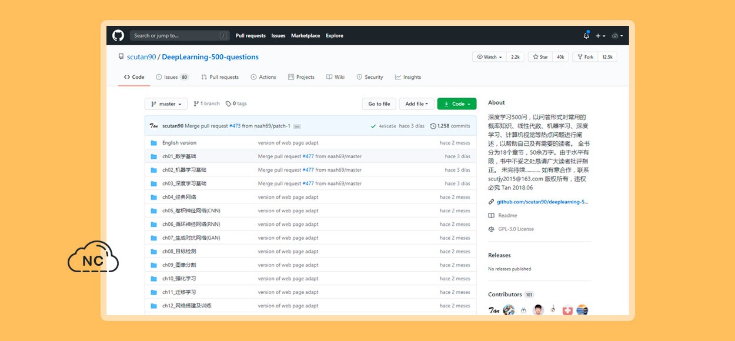View the 12.5k forks count
This screenshot has width=735, height=341.
point(607,57)
